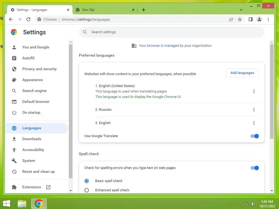
Task: Click 'This language is used when translating pages'
Action: (131, 91)
